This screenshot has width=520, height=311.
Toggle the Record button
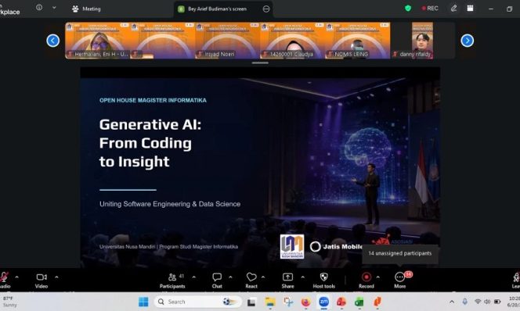[x=367, y=281]
